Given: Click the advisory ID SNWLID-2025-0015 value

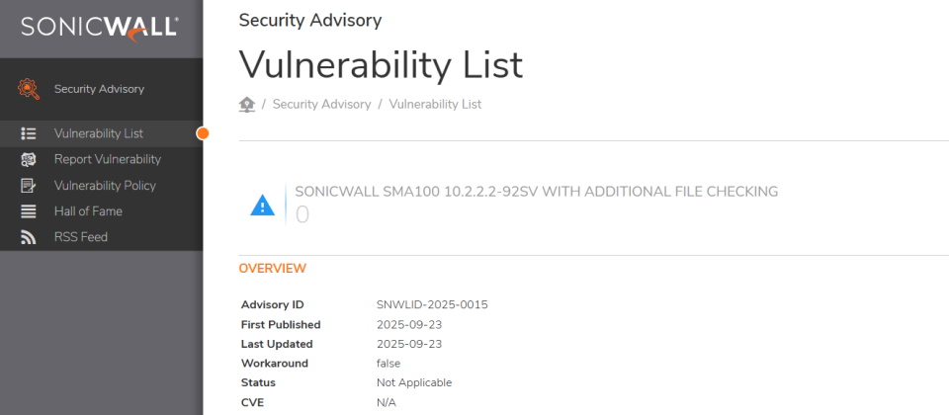Looking at the screenshot, I should point(432,304).
